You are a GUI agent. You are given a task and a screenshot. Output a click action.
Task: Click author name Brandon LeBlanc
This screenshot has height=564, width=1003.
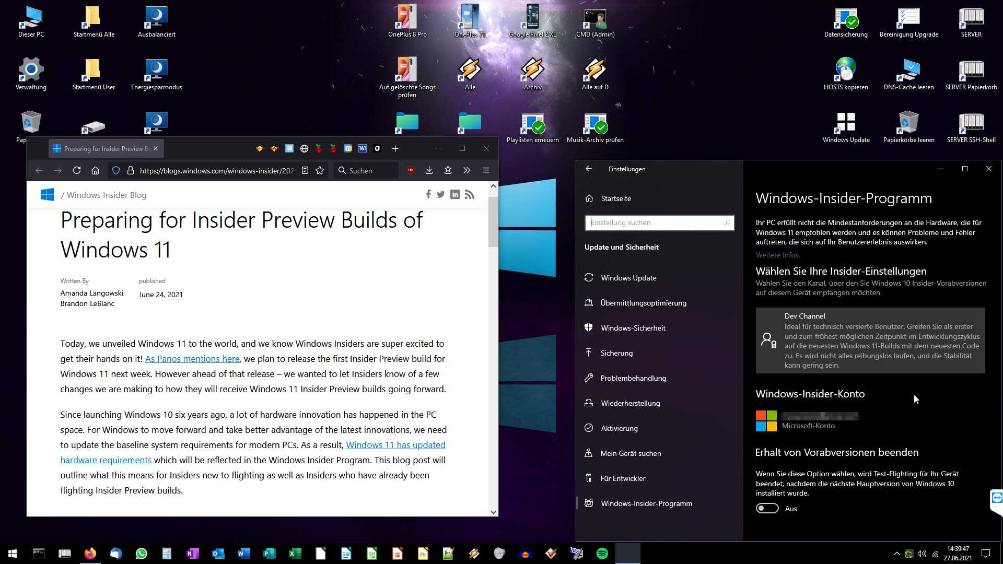(87, 303)
